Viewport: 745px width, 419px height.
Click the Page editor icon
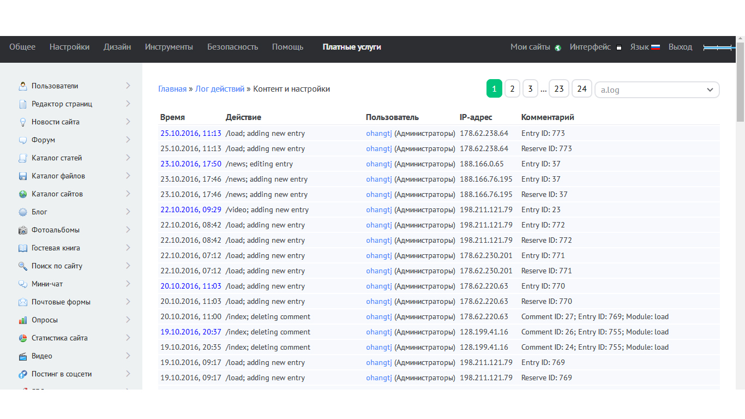click(x=23, y=104)
